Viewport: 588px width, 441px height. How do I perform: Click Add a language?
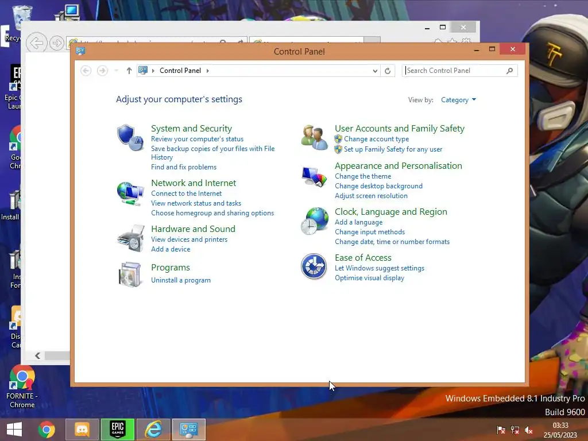[359, 222]
